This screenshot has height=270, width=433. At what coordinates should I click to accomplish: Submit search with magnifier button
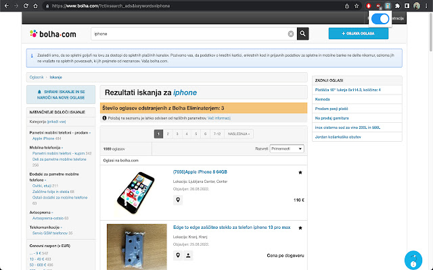click(302, 34)
